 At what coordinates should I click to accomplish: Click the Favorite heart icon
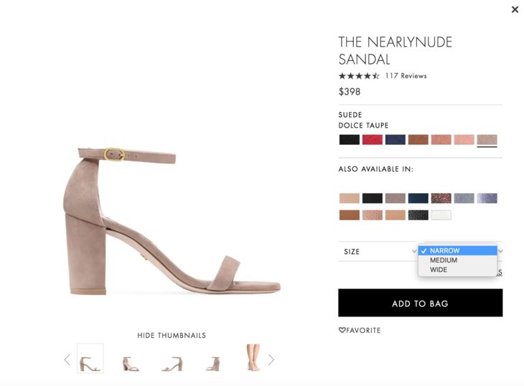click(342, 330)
